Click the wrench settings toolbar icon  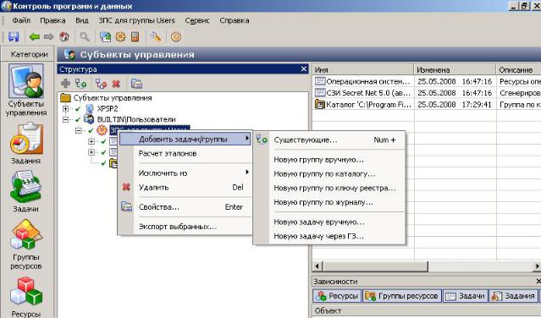[155, 36]
